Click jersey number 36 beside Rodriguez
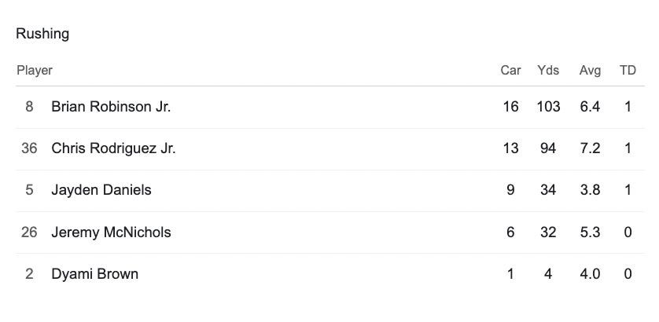 pos(29,148)
